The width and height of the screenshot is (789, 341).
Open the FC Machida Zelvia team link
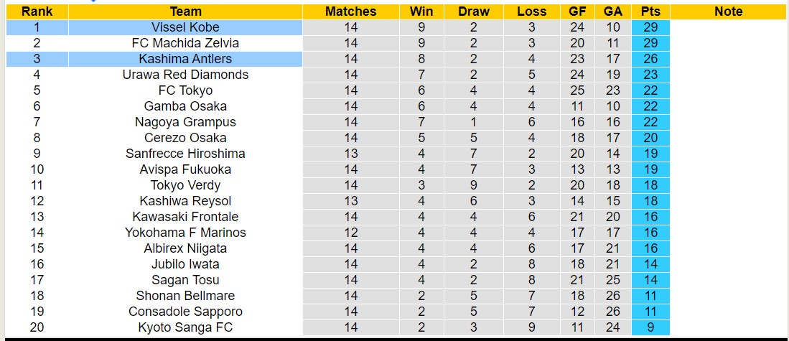pyautogui.click(x=185, y=43)
